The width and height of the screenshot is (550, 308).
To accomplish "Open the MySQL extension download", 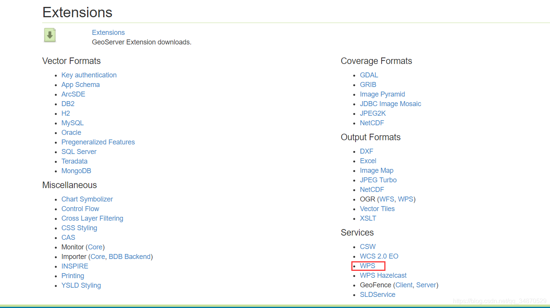I will [x=72, y=123].
